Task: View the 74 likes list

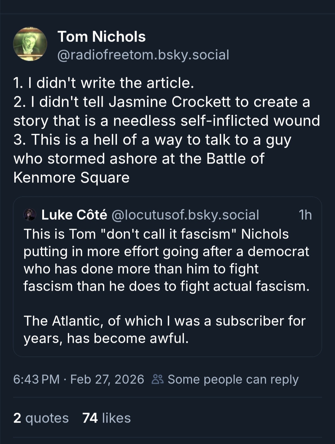Action: pos(106,418)
